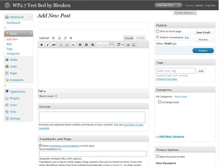Insert an unordered bullet list
This screenshot has height=166, width=219.
click(x=61, y=45)
